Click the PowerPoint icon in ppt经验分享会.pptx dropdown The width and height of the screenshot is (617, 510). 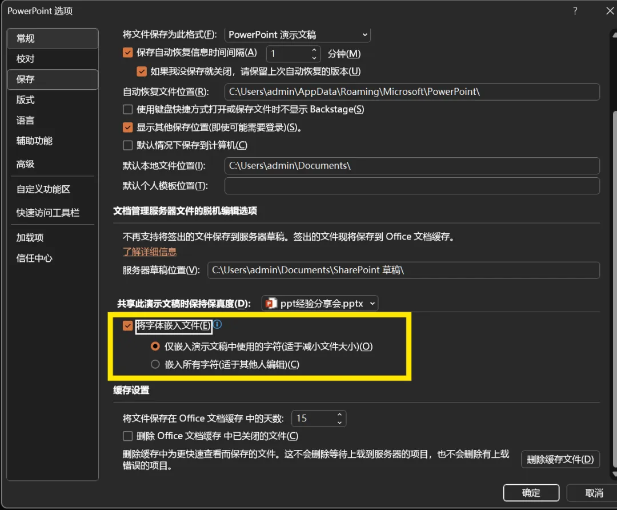[x=271, y=304]
